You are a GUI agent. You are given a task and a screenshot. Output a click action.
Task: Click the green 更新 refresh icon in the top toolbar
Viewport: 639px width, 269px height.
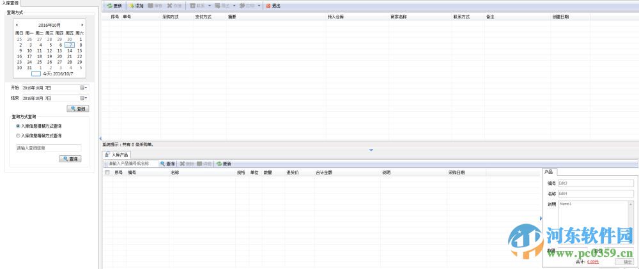click(110, 6)
